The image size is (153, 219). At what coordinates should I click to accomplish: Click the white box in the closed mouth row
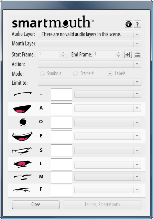[x=62, y=94]
